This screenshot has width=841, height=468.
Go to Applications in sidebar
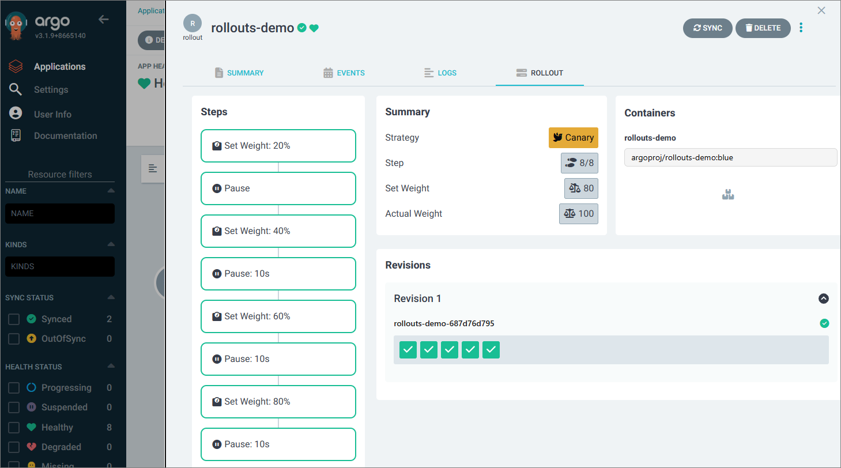coord(59,66)
